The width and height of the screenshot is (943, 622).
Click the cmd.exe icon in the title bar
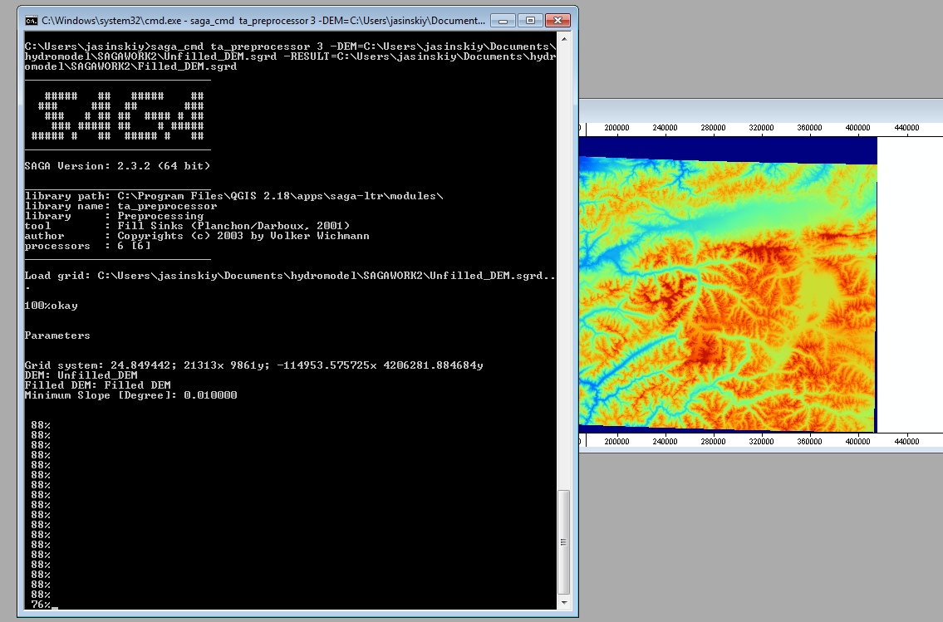coord(32,21)
